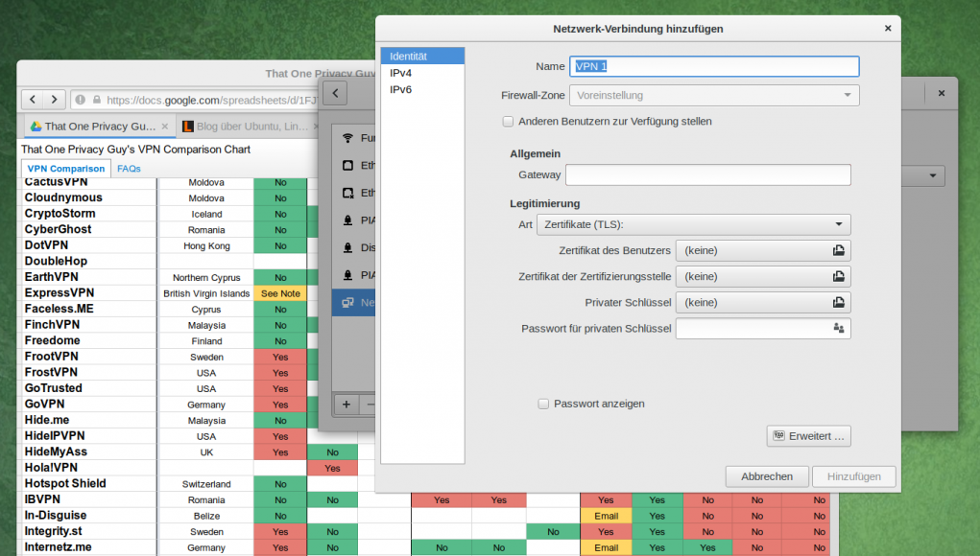Switch to the FAQs sheet tab
980x556 pixels.
point(129,169)
